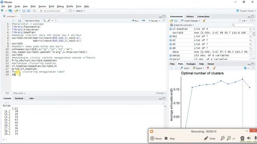Zoom in with recorder magnifier plus
The image size is (257, 144).
pos(222,138)
